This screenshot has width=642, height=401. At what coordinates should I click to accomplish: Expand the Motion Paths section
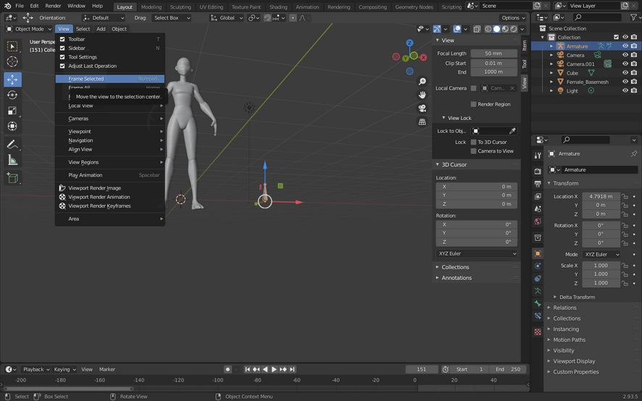(569, 339)
